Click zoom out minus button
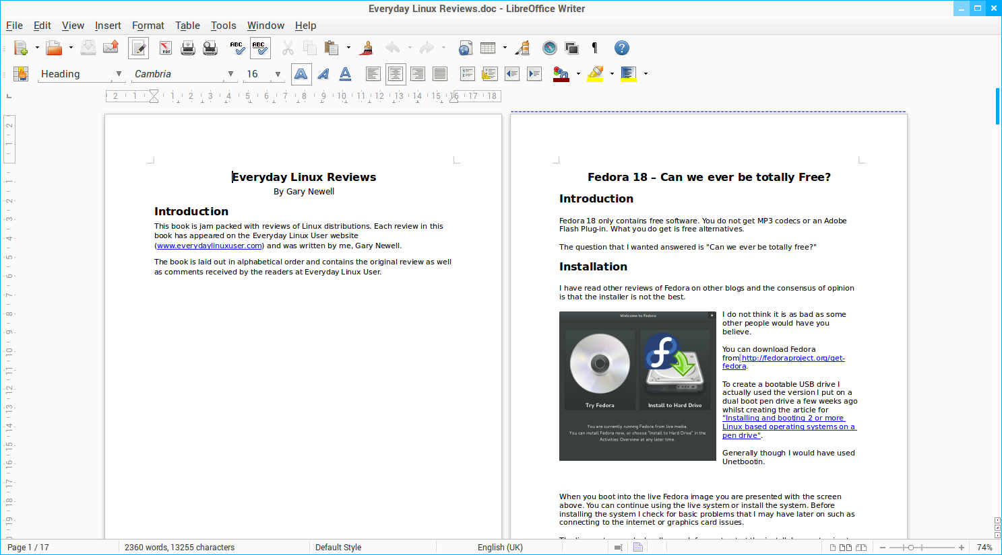 click(883, 548)
